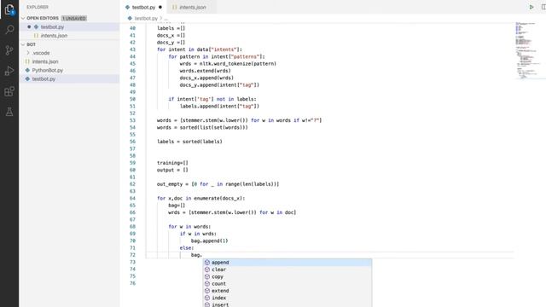This screenshot has width=546, height=307.
Task: Open Run and Debug view
Action: pos(9,71)
